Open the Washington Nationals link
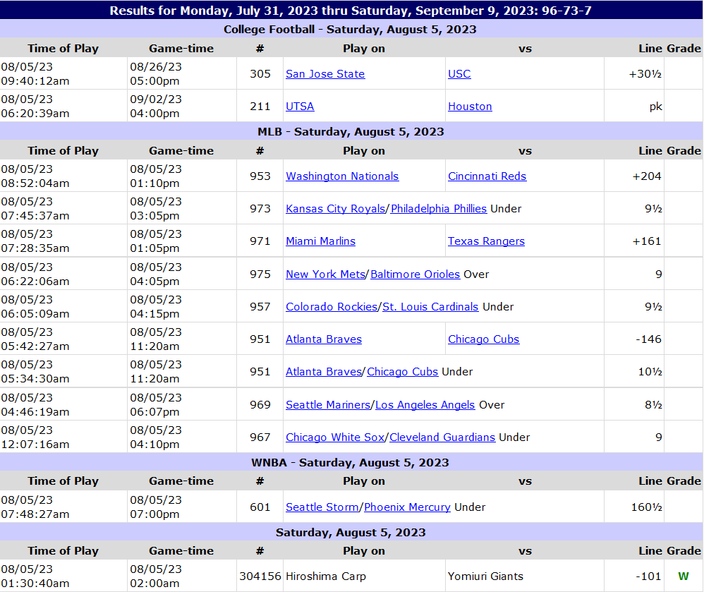Viewport: 704px width, 592px height. tap(342, 176)
